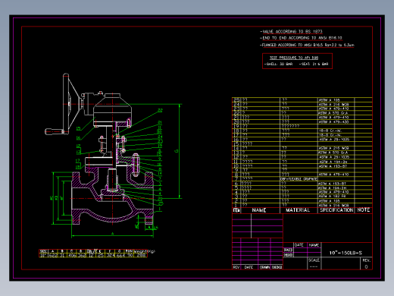Click the drawing title 10"-150LB-S
The image size is (394, 296).
[x=346, y=253]
